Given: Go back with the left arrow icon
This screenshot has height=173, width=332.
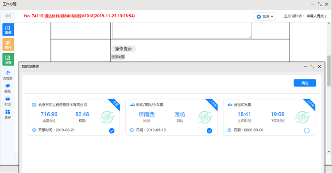Looking at the screenshot, I should coord(8,16).
